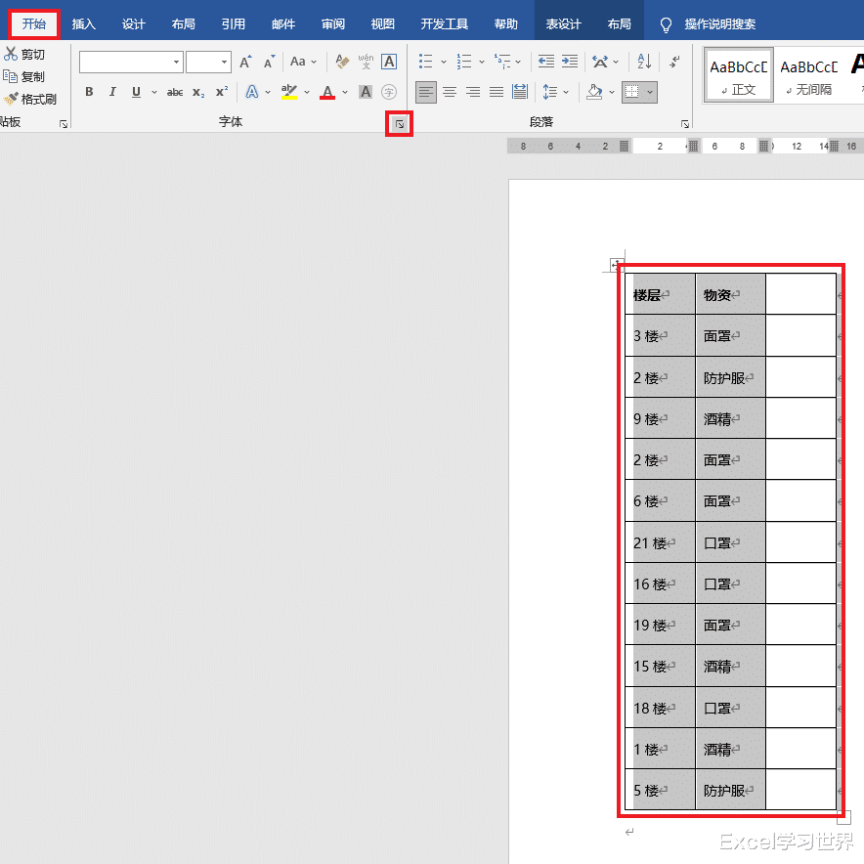This screenshot has width=864, height=864.
Task: Click the 21 楼 table cell
Action: [x=660, y=542]
